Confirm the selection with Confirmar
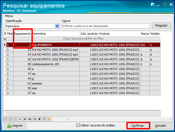Image resolution: width=175 pixels, height=132 pixels. click(x=138, y=126)
